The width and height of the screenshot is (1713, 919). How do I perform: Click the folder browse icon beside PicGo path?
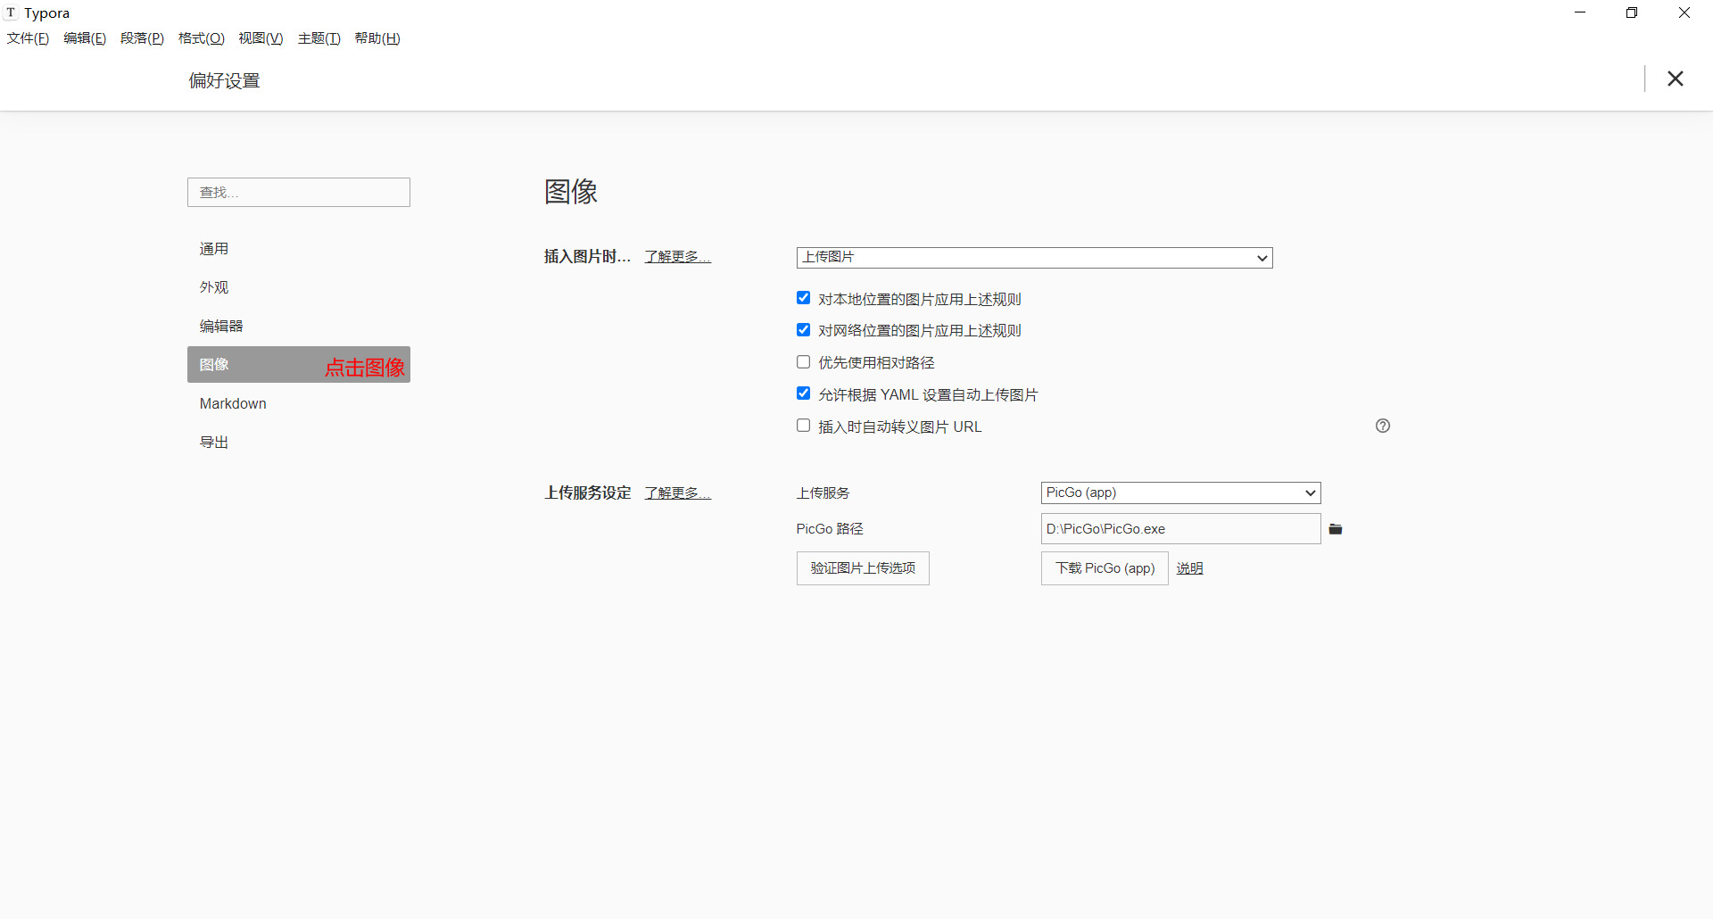(x=1336, y=529)
